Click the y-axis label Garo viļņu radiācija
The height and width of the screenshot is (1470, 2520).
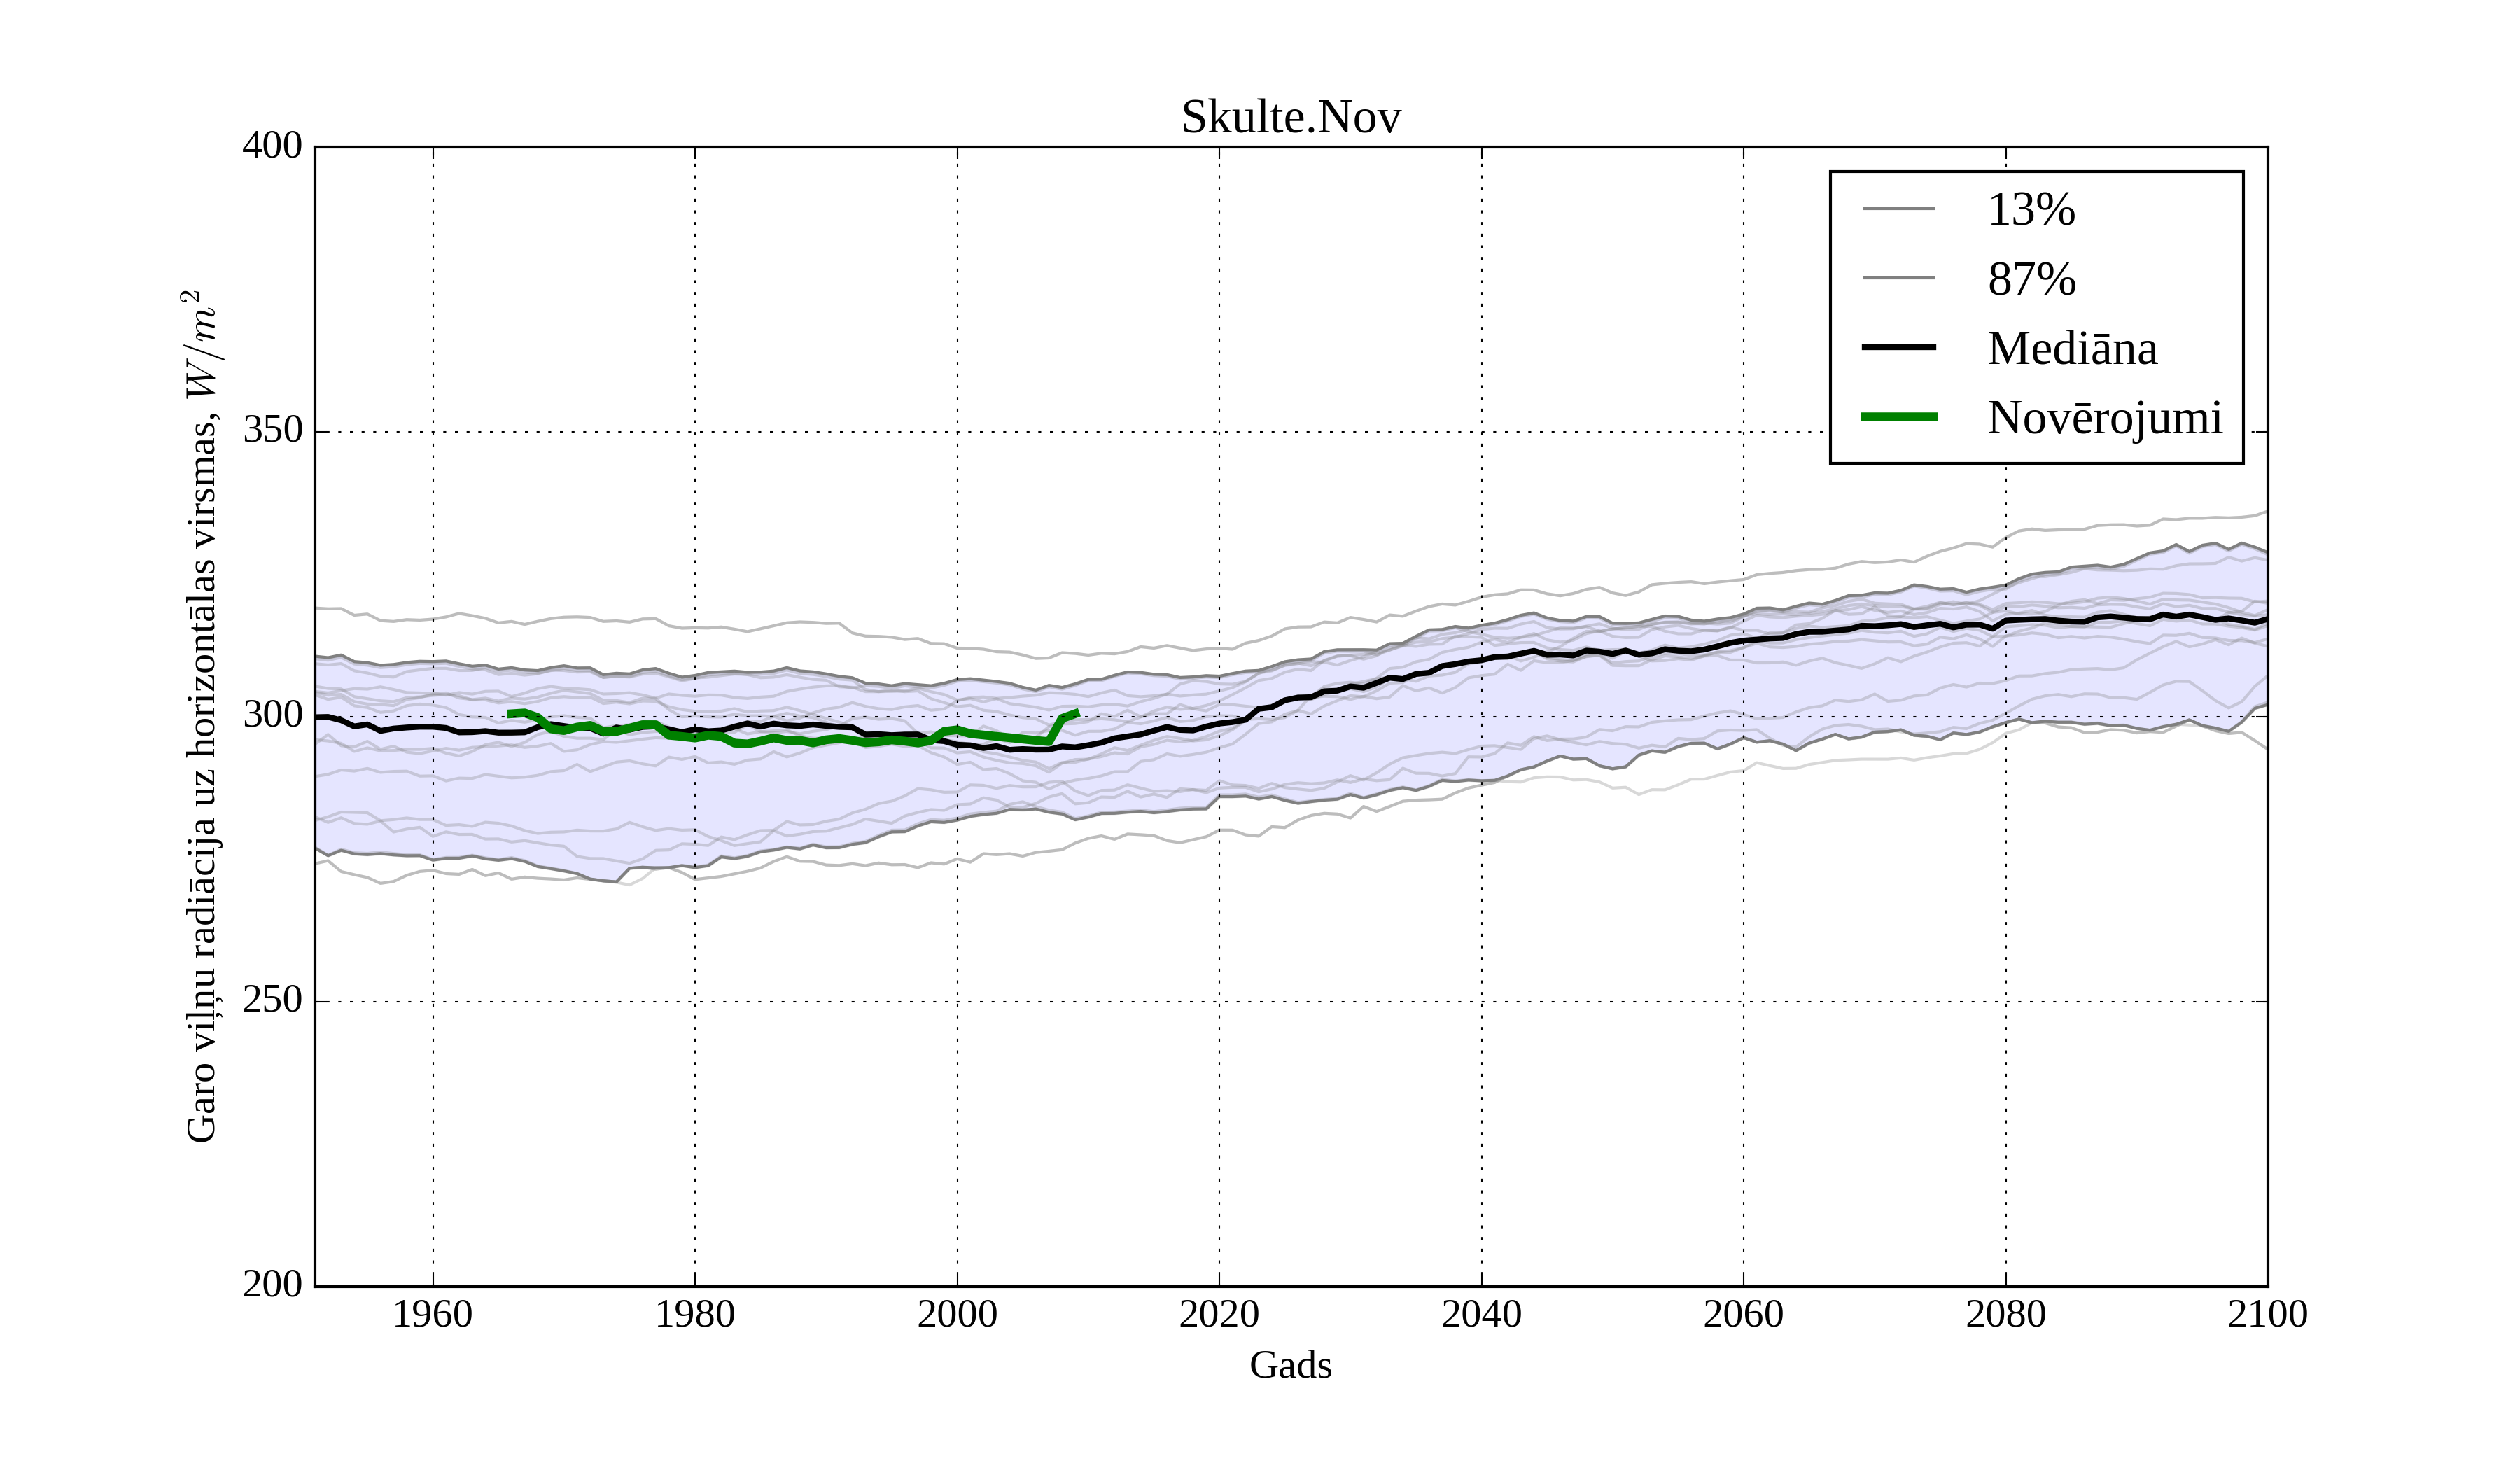coord(201,716)
